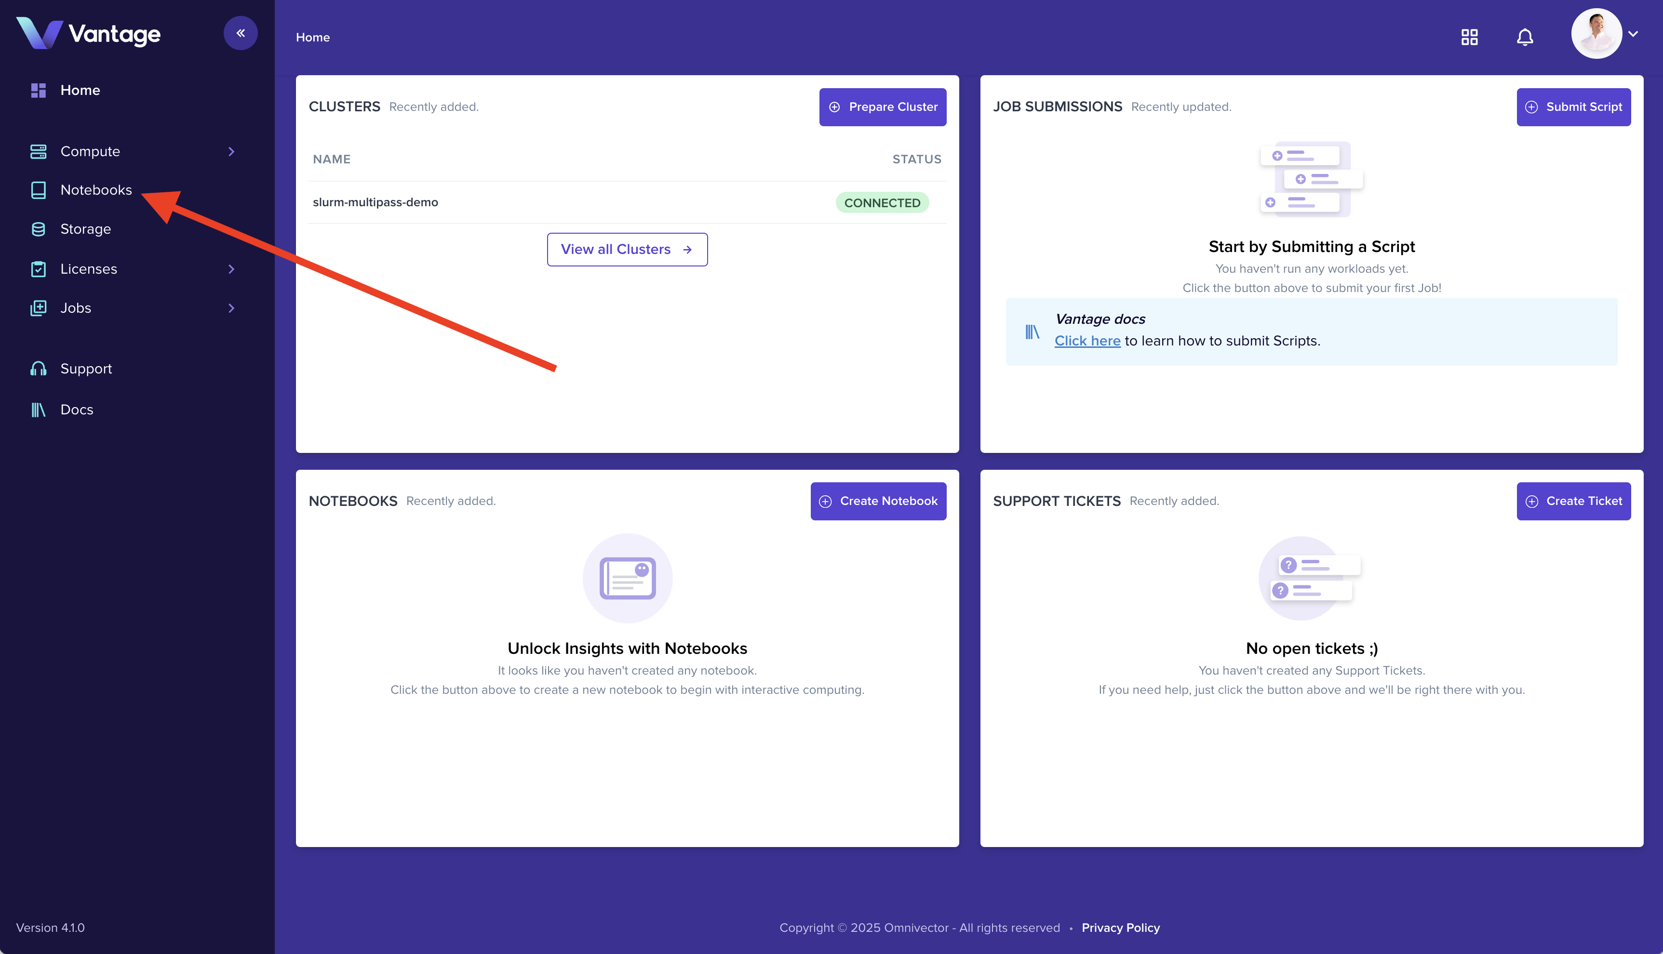Expand the Compute submenu chevron
Viewport: 1663px width, 954px height.
tap(231, 151)
